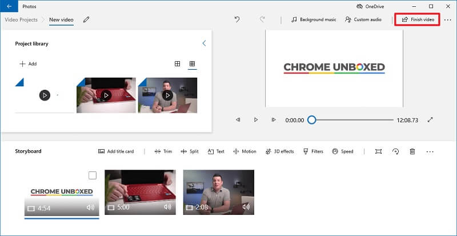Select first blank library clip
The height and width of the screenshot is (236, 457).
(45, 95)
